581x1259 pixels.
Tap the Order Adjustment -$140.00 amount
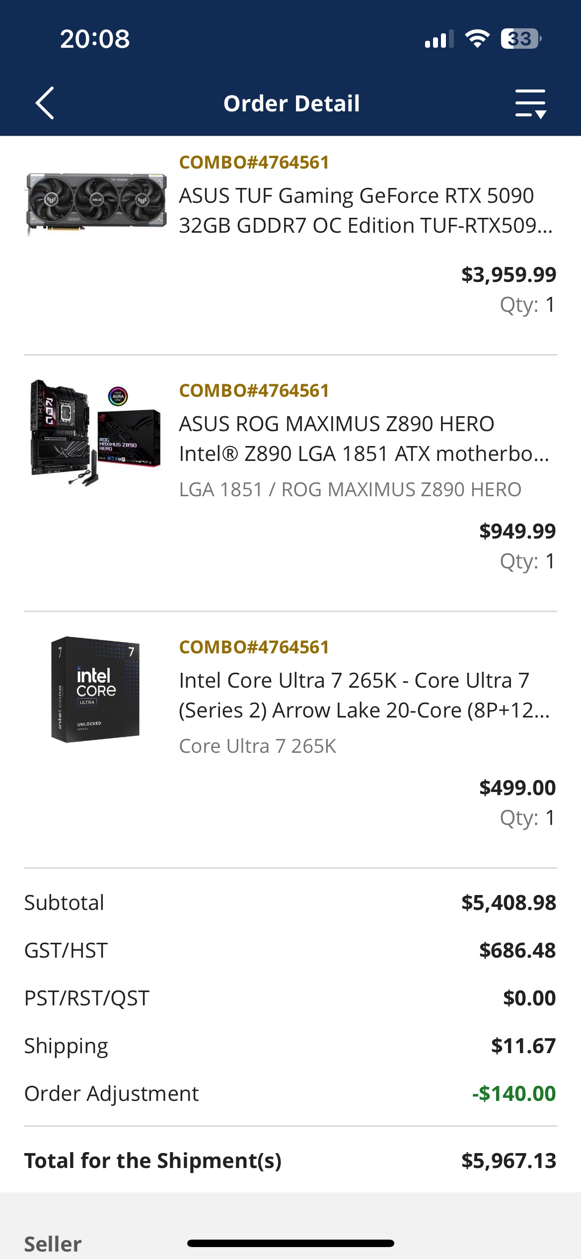point(513,1093)
